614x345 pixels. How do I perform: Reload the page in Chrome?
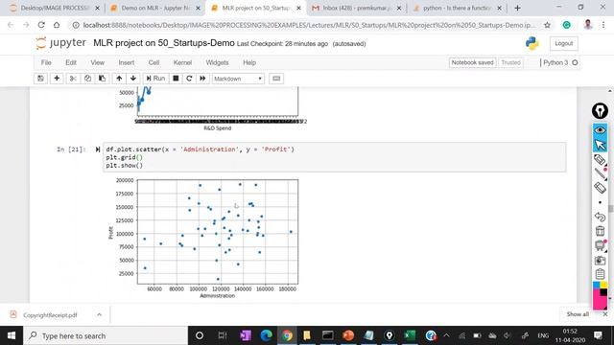pyautogui.click(x=41, y=25)
